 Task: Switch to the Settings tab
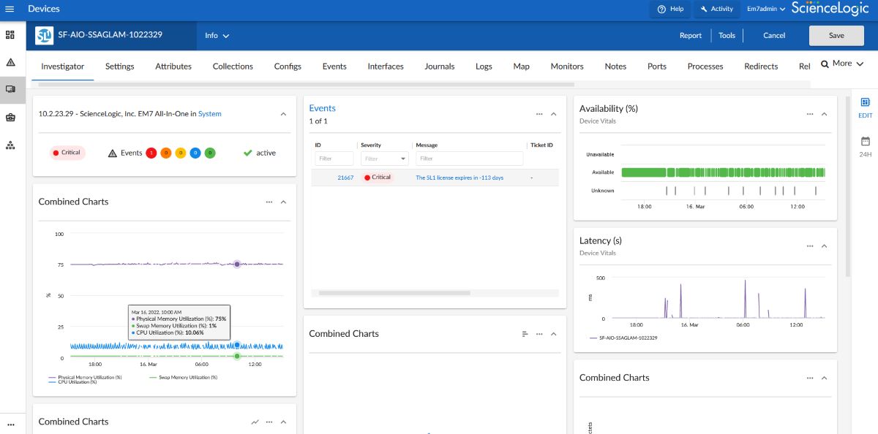tap(119, 66)
